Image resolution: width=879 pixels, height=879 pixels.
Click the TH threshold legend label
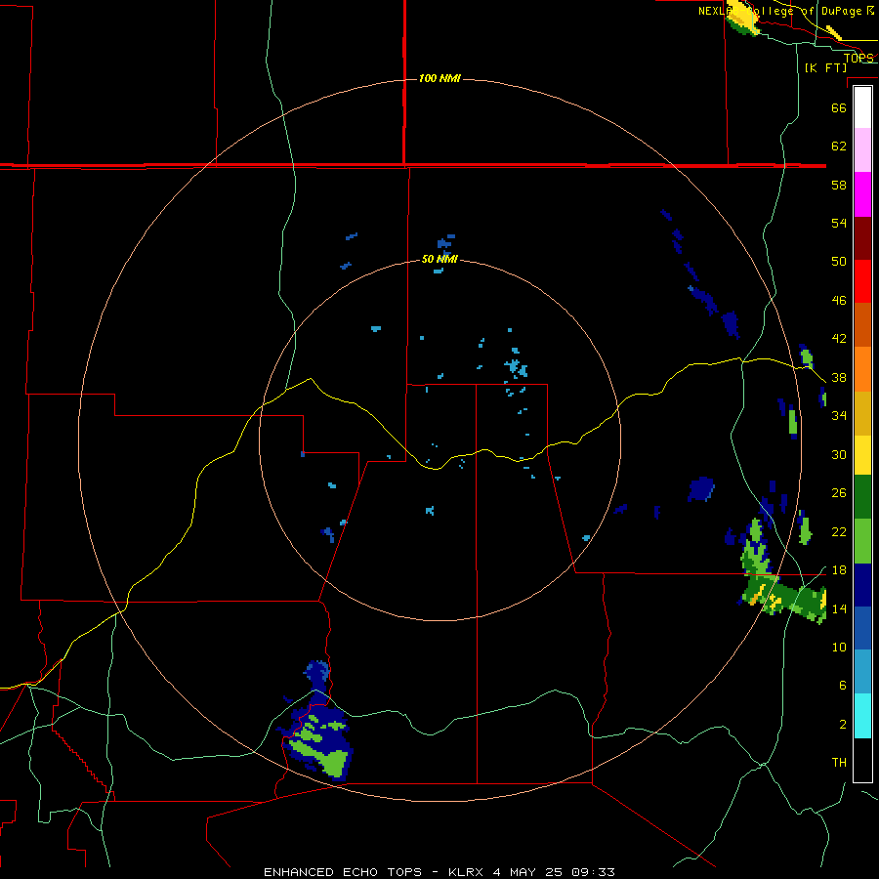tap(839, 763)
